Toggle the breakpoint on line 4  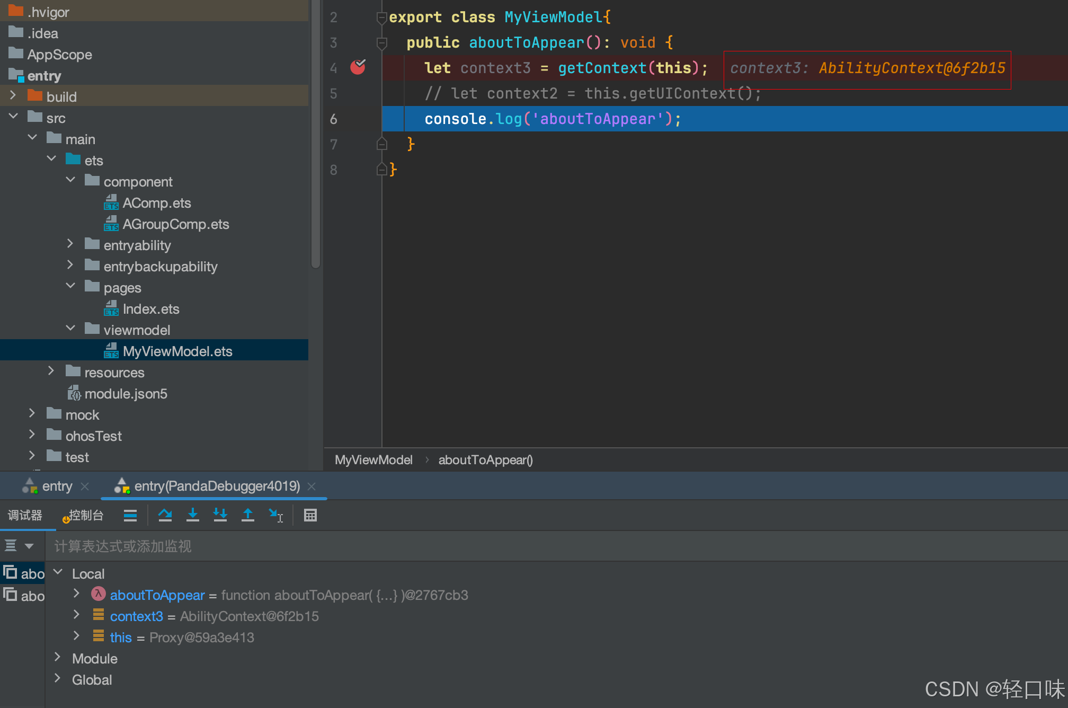click(358, 67)
